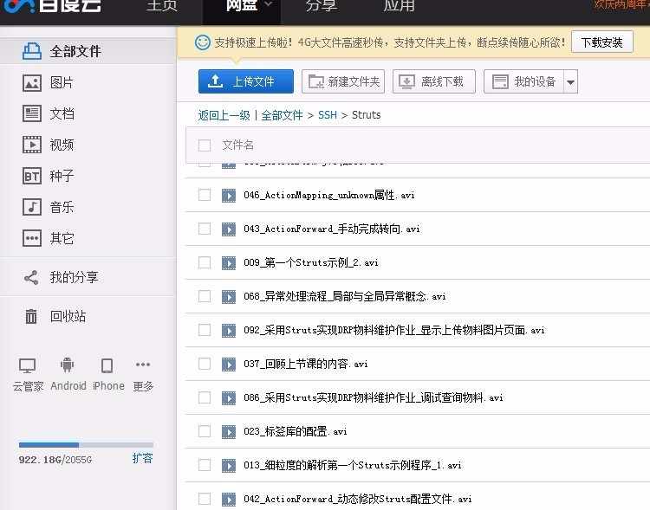Click video icon of 046_ActionMapping_unknown属性.avi
The width and height of the screenshot is (650, 510).
(229, 195)
